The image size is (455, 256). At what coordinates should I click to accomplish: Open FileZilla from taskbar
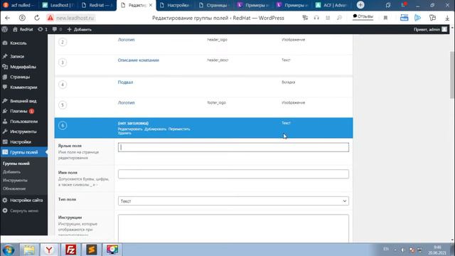tap(70, 250)
